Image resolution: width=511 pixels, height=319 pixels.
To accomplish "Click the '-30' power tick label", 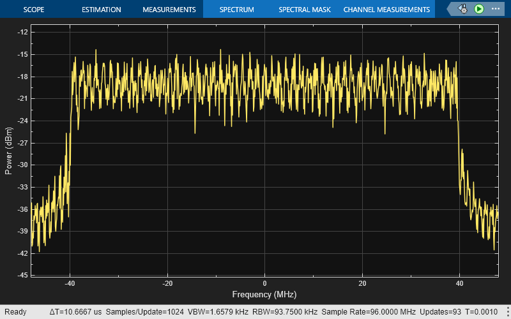I will coord(22,165).
